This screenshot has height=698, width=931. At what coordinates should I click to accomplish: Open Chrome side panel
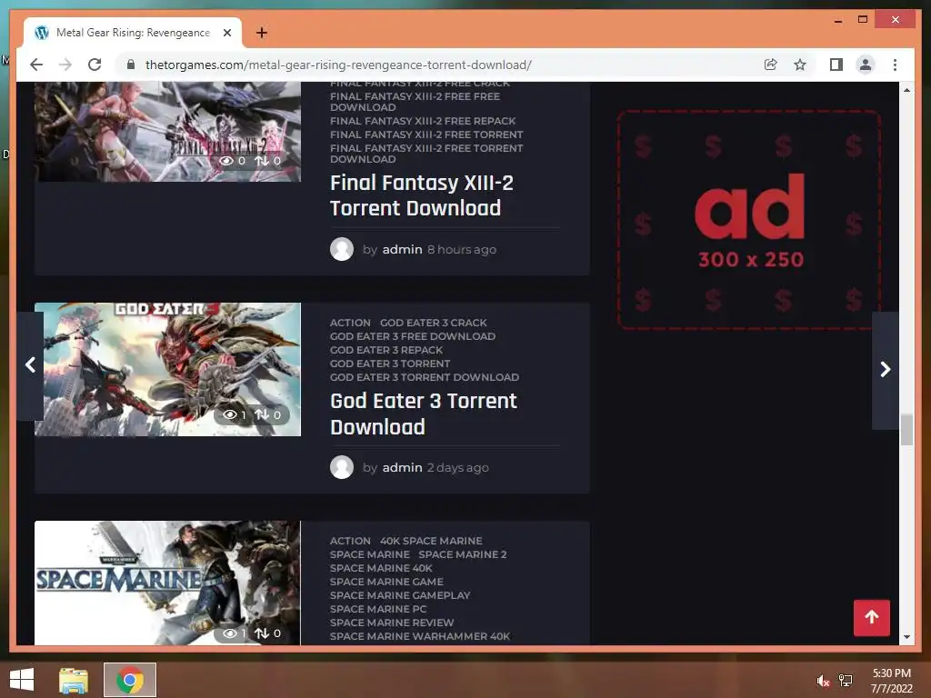coord(836,65)
